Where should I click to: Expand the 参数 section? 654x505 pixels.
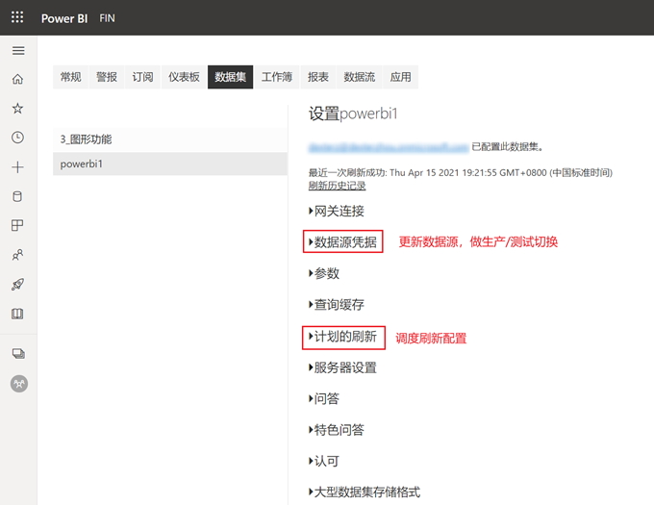pos(324,273)
